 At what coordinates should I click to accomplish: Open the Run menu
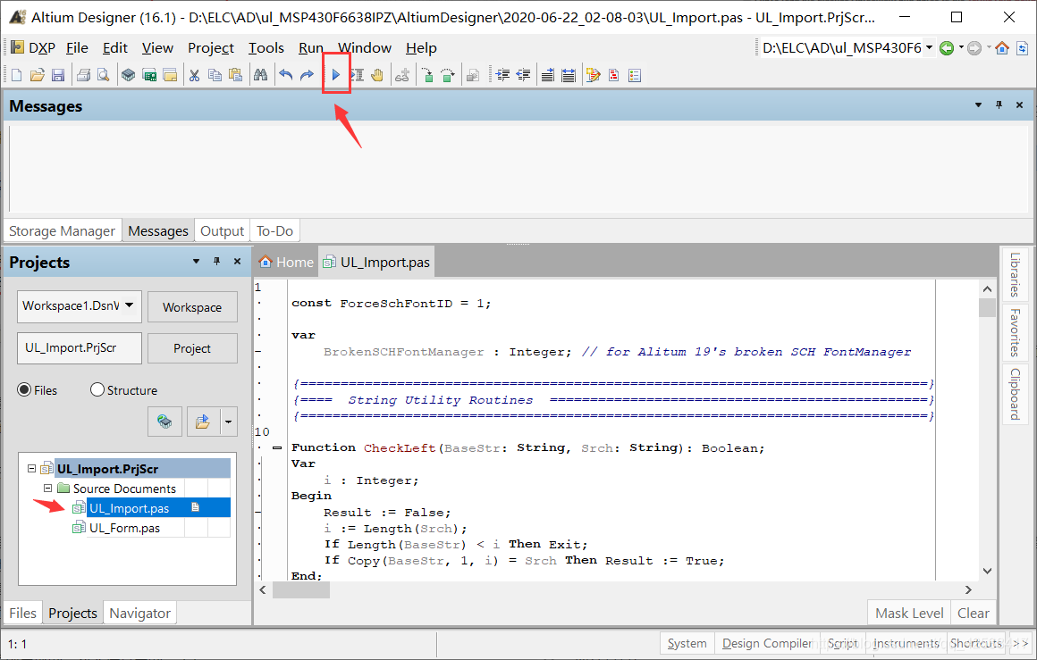click(311, 47)
